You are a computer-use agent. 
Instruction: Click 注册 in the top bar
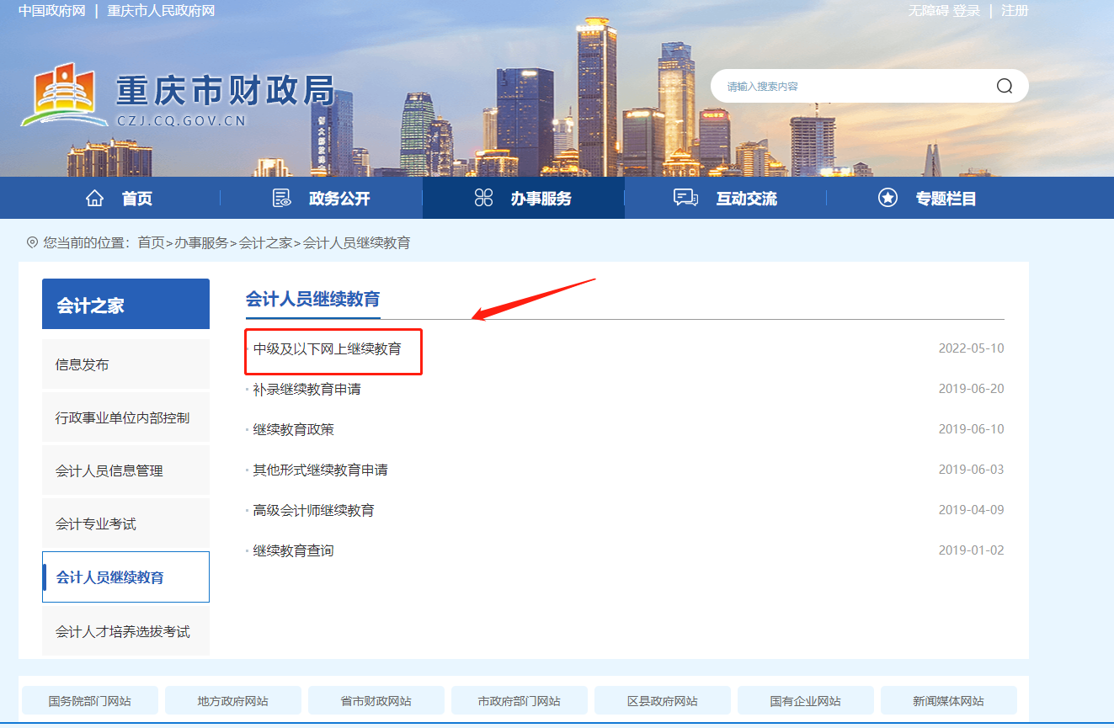1015,11
